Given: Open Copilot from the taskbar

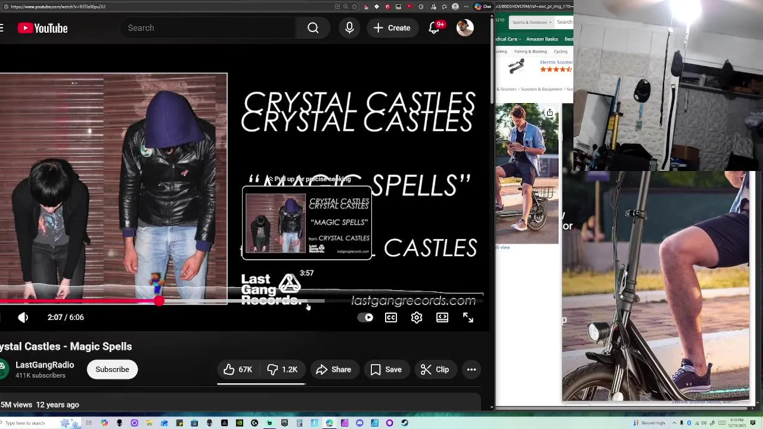Looking at the screenshot, I should pyautogui.click(x=104, y=423).
